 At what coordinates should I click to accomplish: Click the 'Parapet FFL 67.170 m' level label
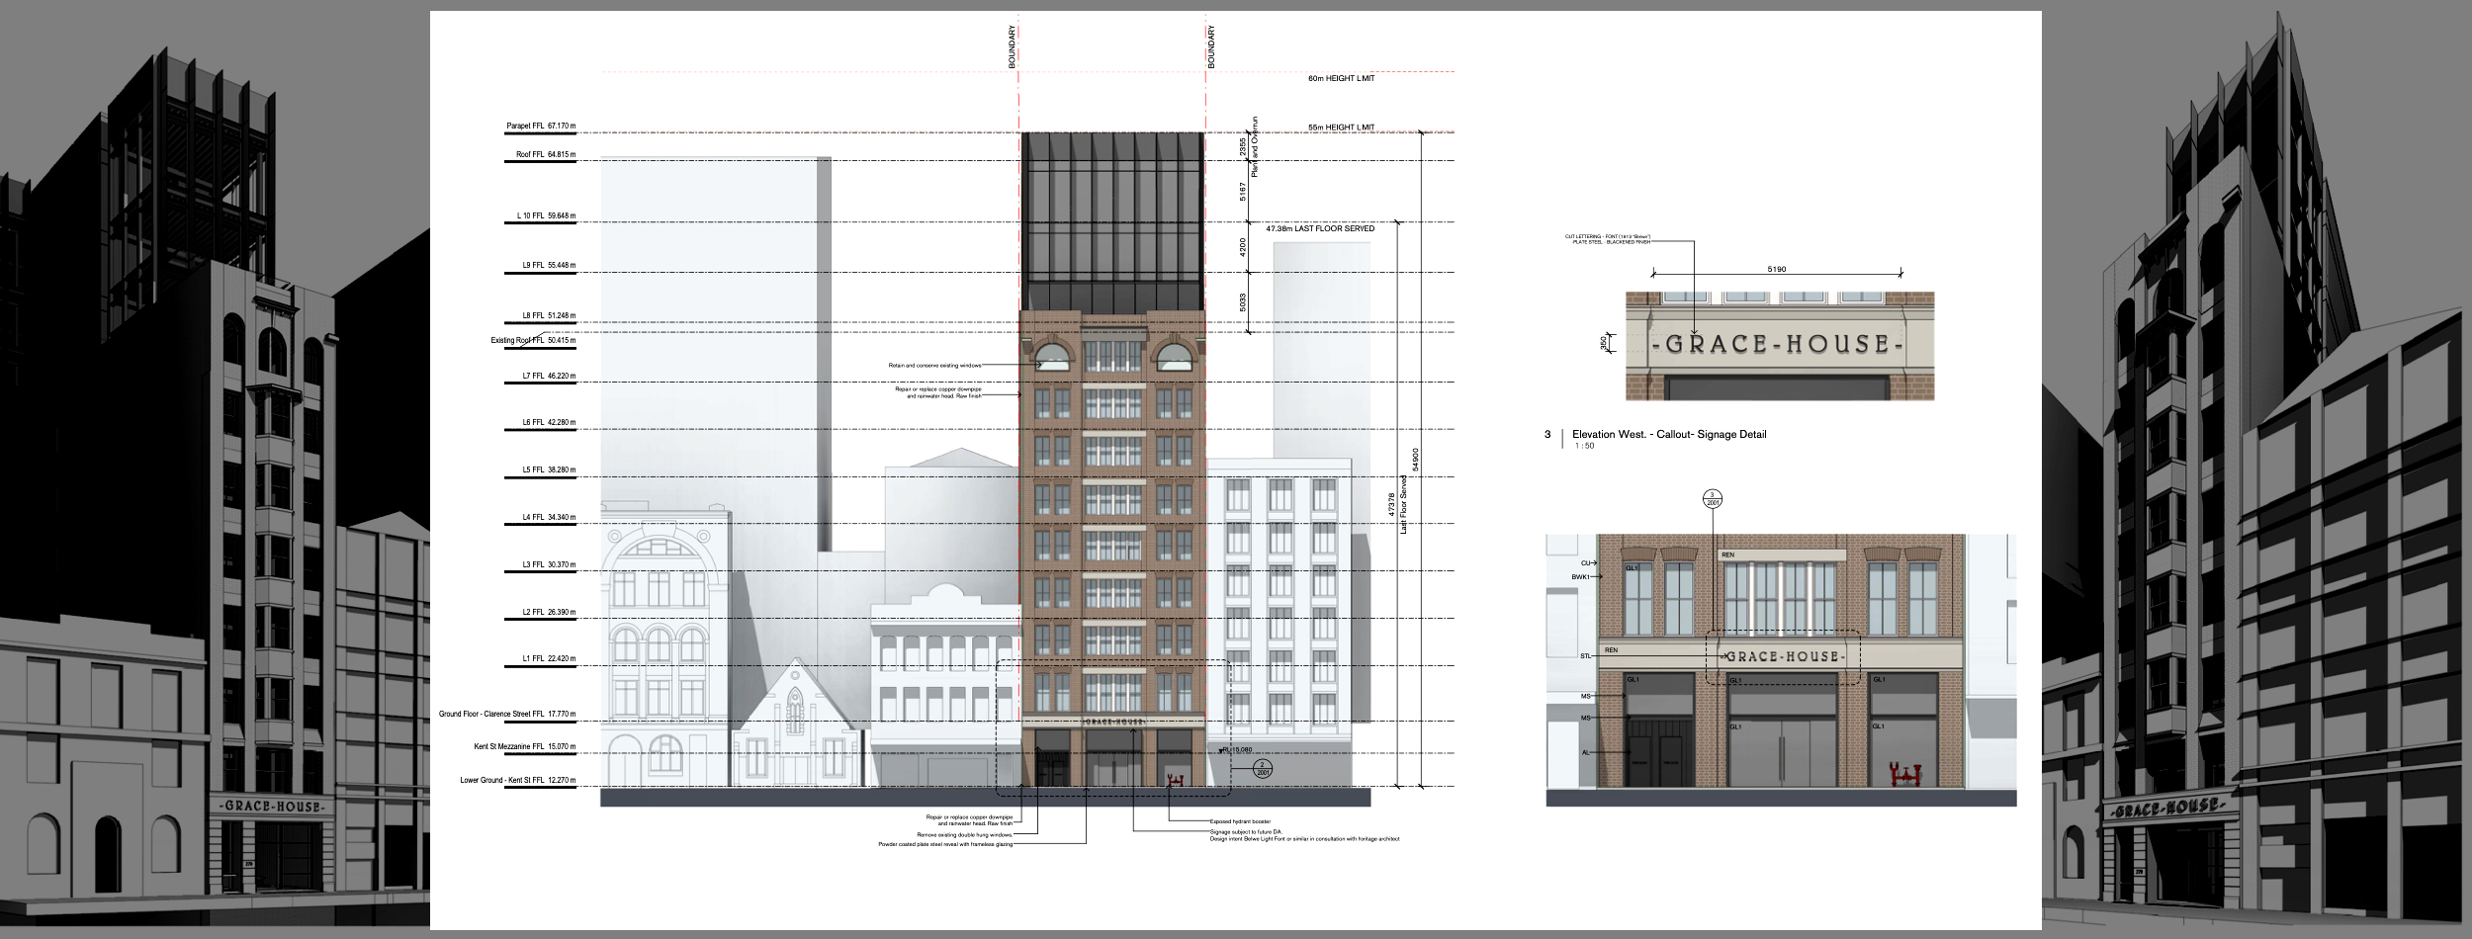[x=540, y=127]
